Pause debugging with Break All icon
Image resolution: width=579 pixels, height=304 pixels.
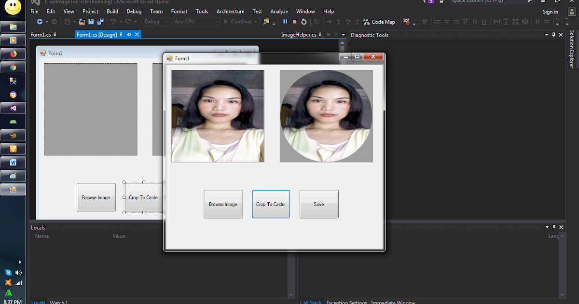coord(285,22)
